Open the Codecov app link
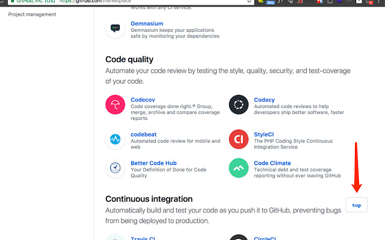Viewport: 385px width, 240px height. point(143,100)
